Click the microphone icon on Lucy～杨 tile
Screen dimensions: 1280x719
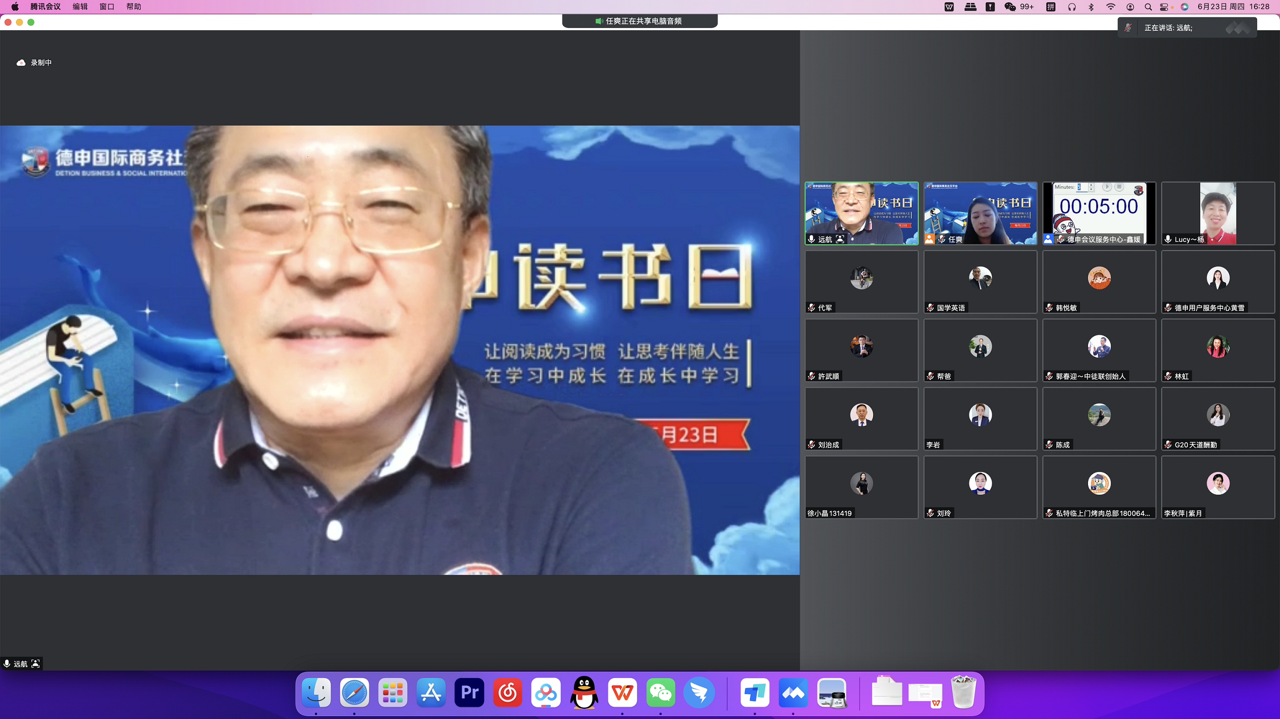point(1168,239)
